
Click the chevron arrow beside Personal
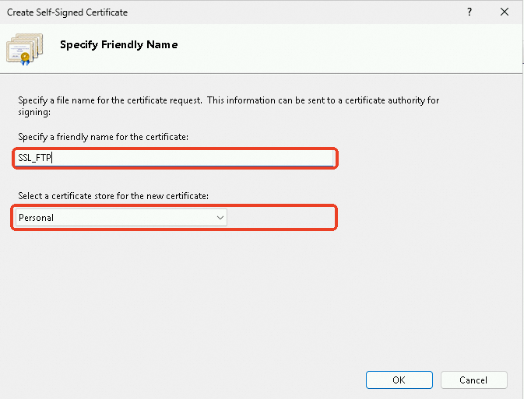click(x=220, y=218)
